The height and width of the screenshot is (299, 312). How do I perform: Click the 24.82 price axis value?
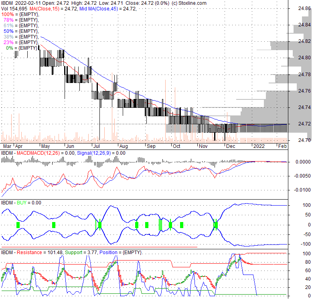point(304,41)
